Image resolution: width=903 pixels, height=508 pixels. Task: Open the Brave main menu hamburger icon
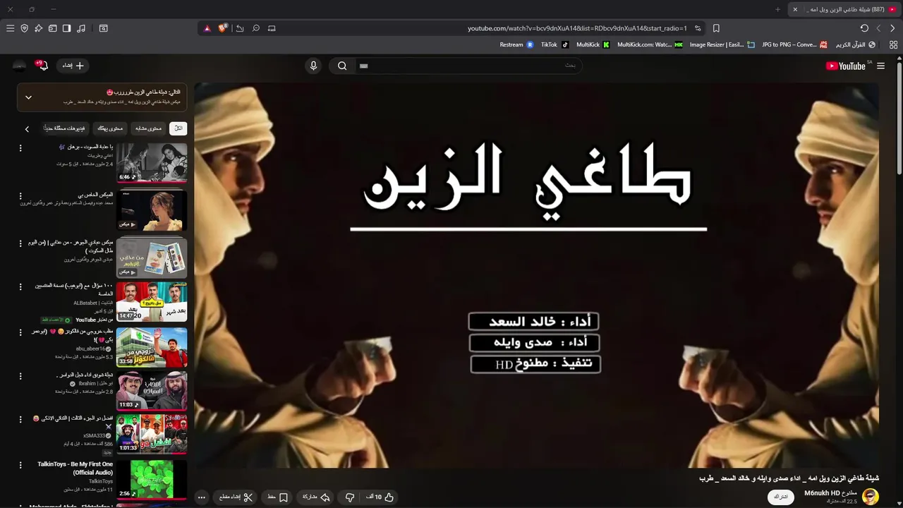click(x=10, y=28)
